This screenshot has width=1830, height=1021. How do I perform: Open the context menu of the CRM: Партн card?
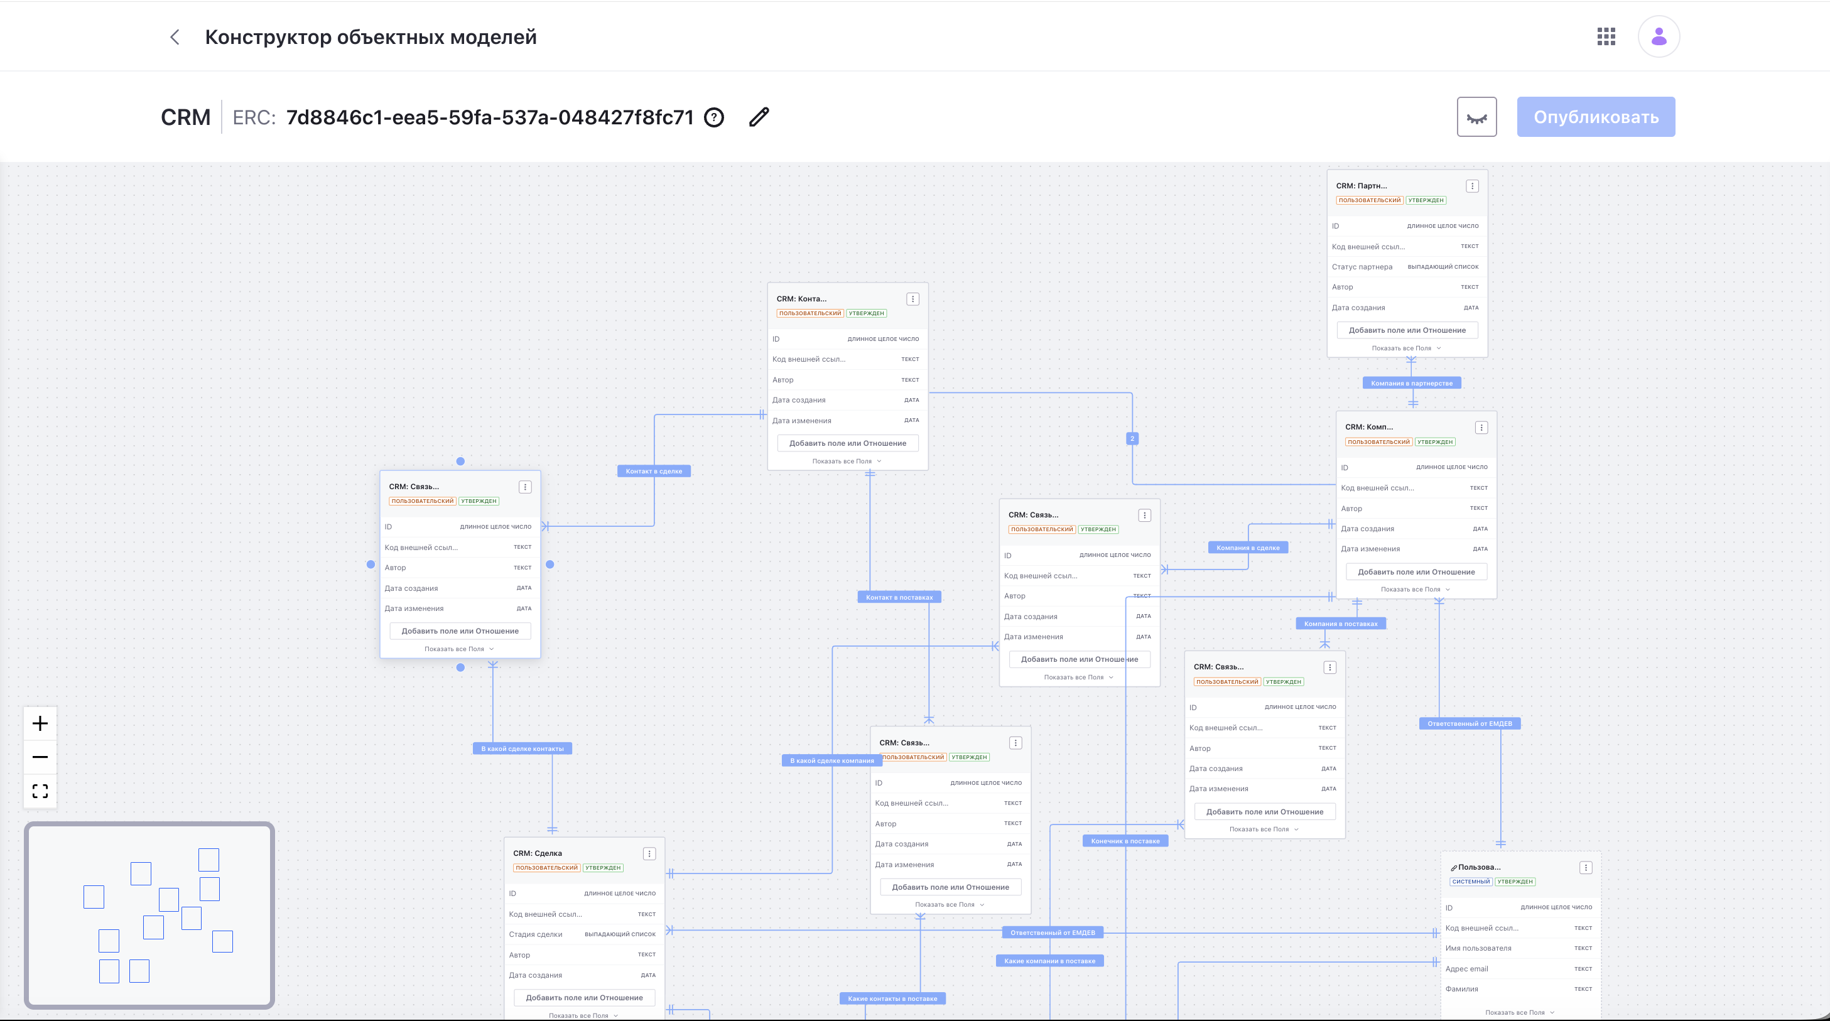(x=1471, y=185)
